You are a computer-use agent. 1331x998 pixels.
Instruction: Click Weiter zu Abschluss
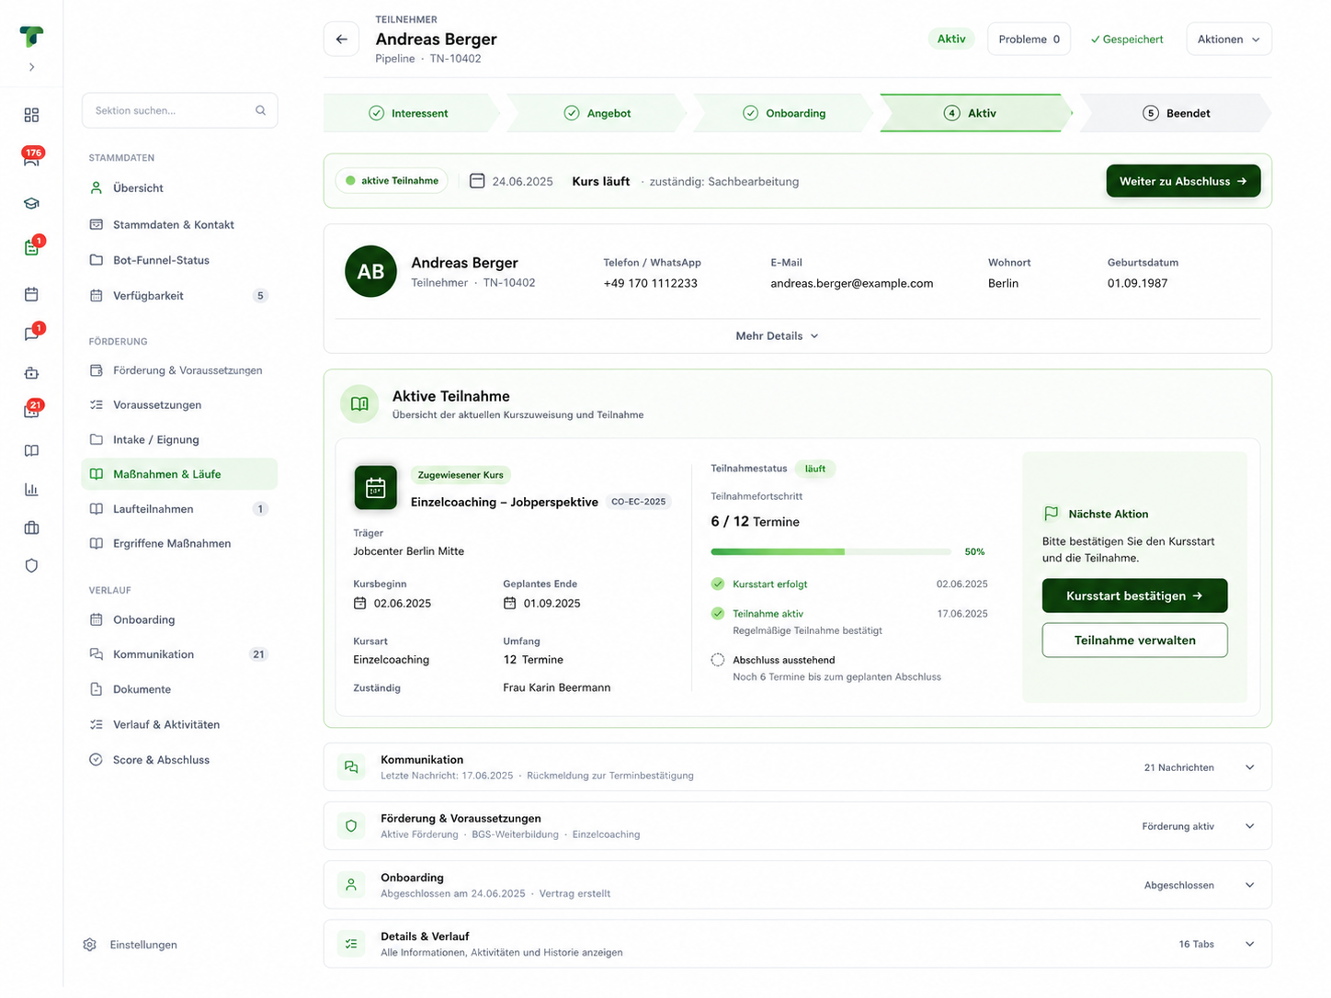(x=1183, y=181)
